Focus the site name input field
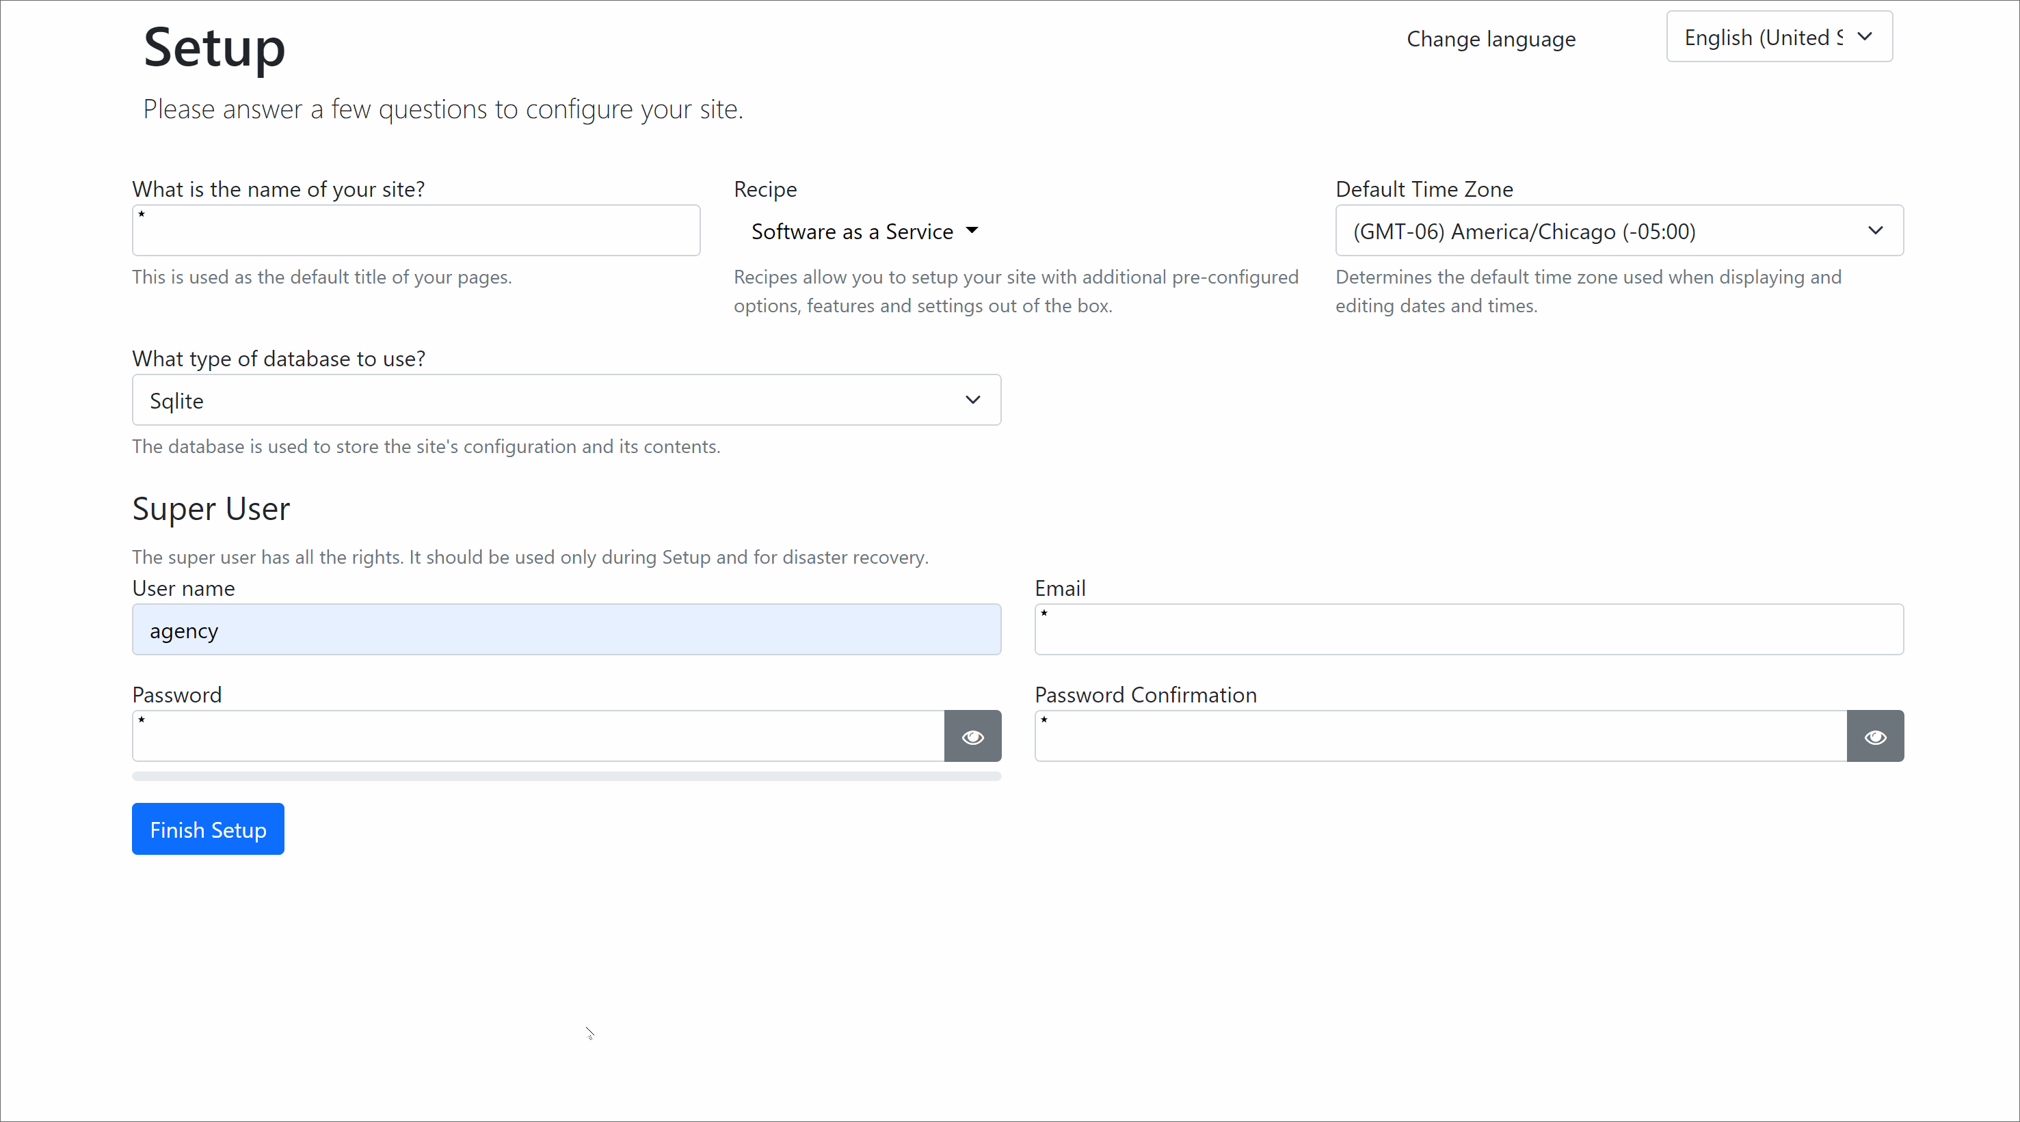The width and height of the screenshot is (2020, 1122). tap(416, 231)
